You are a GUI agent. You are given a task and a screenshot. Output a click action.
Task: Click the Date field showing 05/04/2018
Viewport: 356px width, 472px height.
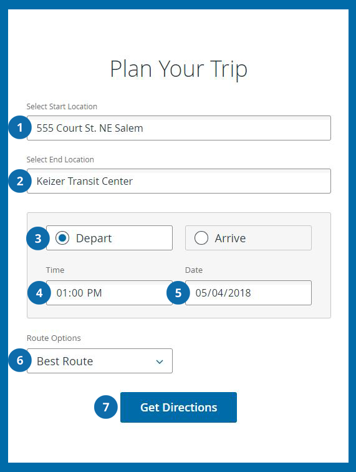(x=248, y=293)
